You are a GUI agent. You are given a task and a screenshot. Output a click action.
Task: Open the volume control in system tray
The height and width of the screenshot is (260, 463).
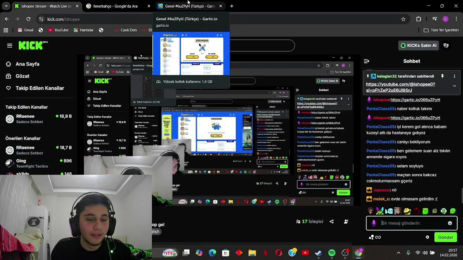click(x=425, y=253)
